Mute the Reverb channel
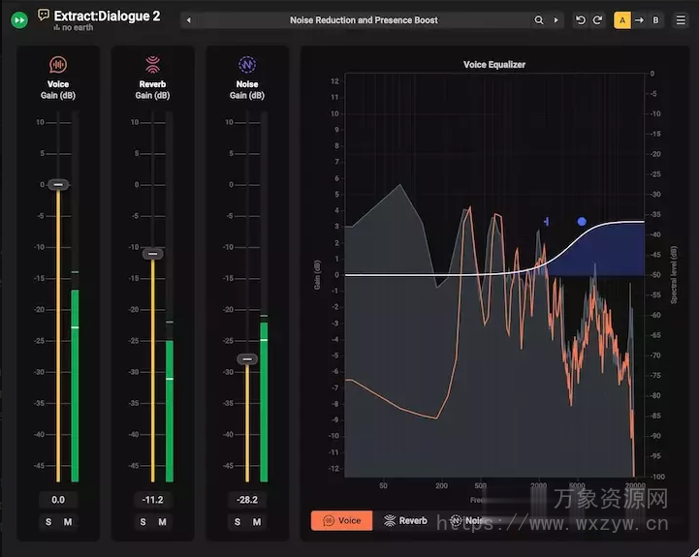Image resolution: width=699 pixels, height=557 pixels. [162, 522]
